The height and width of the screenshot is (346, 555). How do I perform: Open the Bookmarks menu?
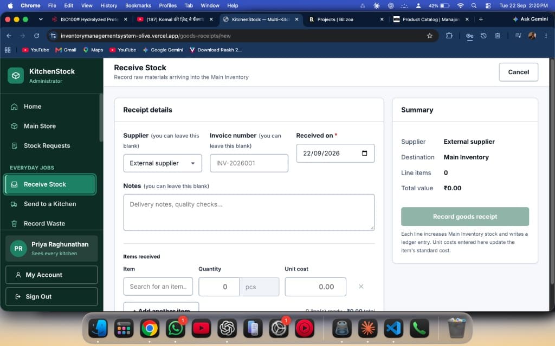tap(138, 5)
